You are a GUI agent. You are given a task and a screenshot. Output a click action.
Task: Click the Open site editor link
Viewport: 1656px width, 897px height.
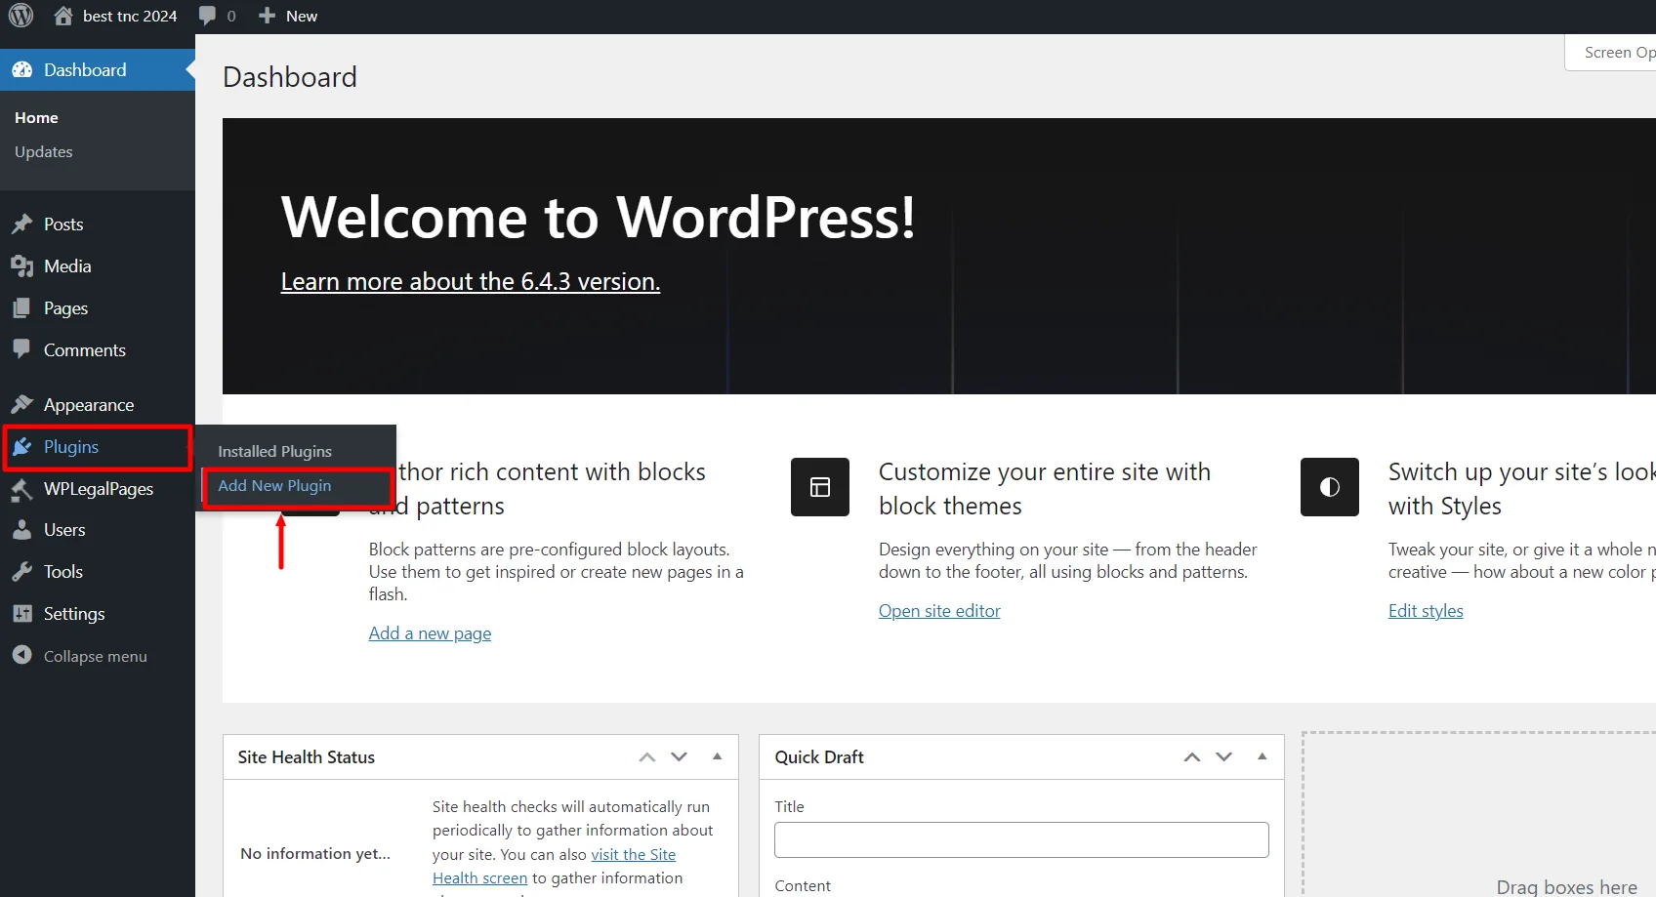click(938, 610)
